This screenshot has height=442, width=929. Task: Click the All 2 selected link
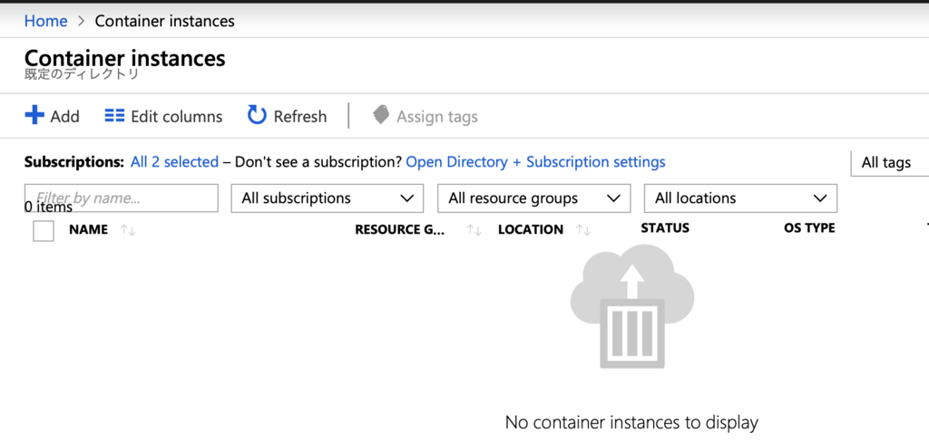174,162
